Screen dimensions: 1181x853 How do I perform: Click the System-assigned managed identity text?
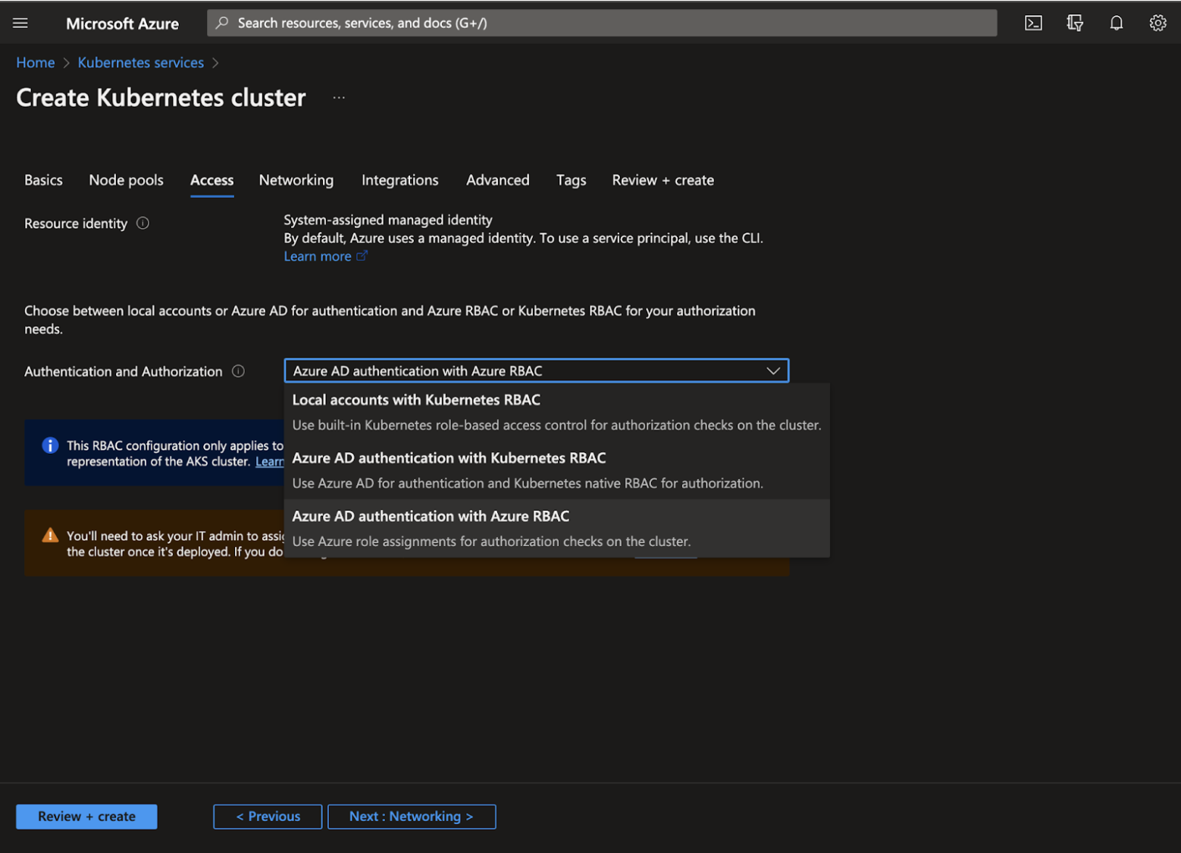point(388,220)
